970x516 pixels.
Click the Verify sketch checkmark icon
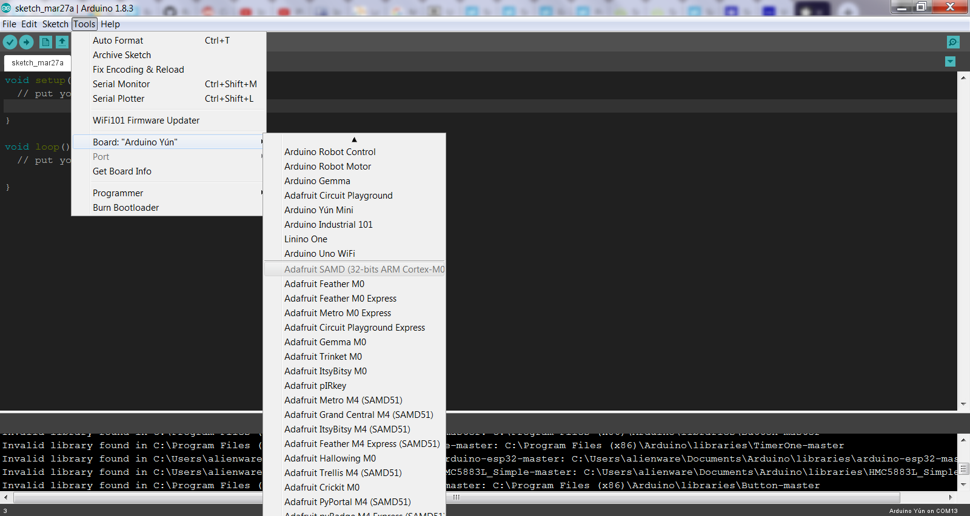pos(10,42)
